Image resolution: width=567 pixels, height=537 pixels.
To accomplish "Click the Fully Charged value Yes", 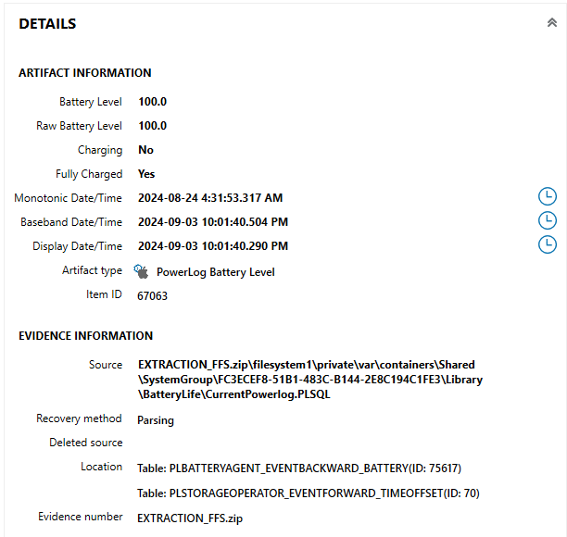I will (146, 174).
